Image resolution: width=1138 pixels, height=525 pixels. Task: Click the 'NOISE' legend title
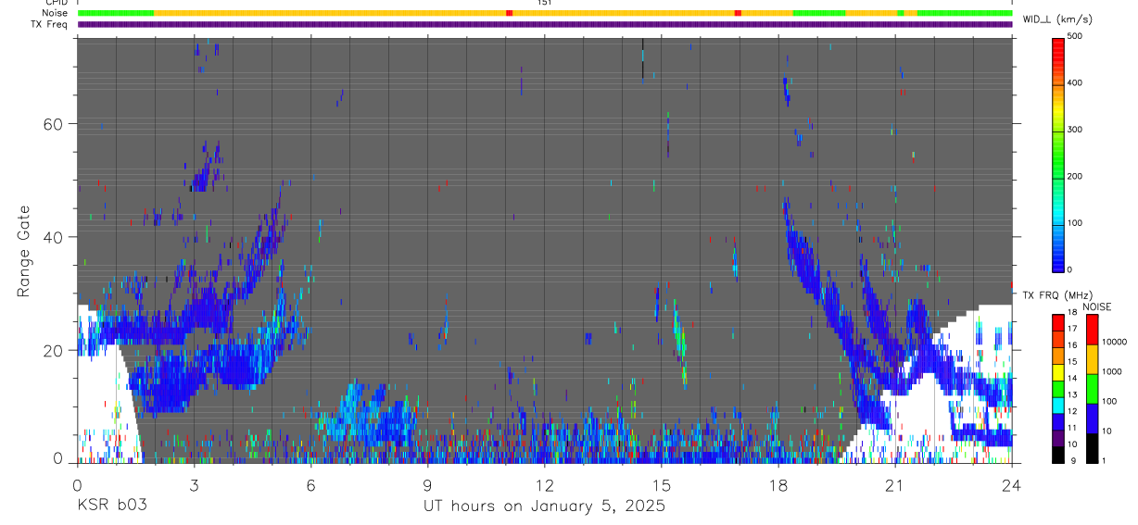(x=1097, y=306)
